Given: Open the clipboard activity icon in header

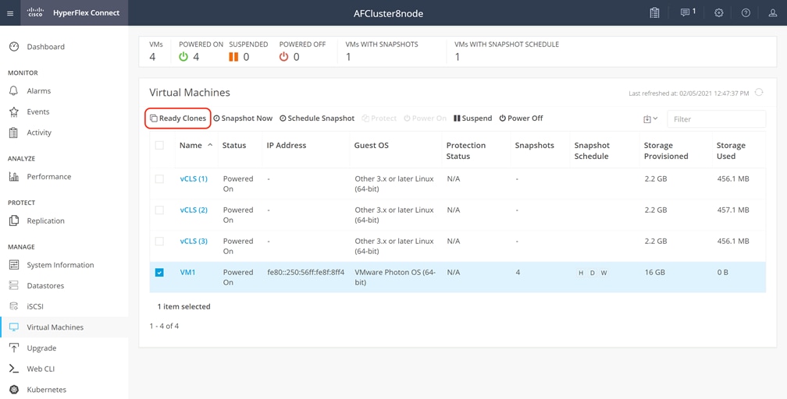Looking at the screenshot, I should coord(654,13).
